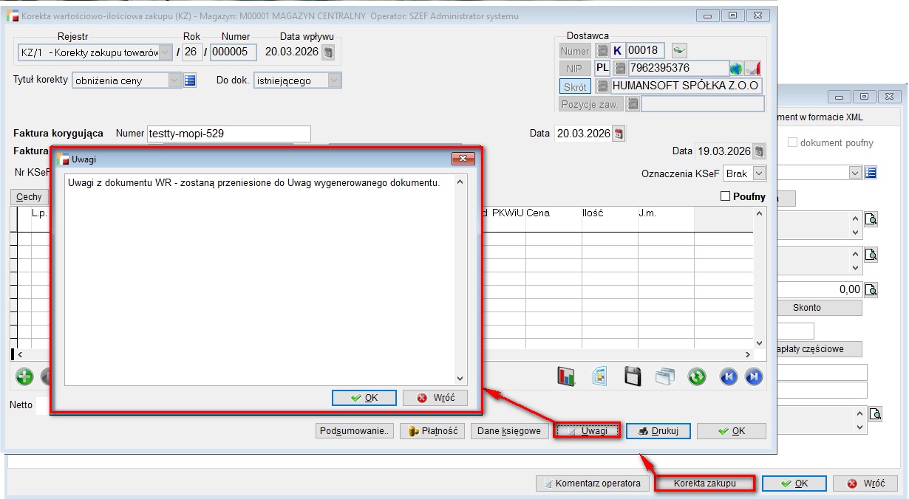The height and width of the screenshot is (499, 909).
Task: Switch to the Cechy tab
Action: pos(30,197)
